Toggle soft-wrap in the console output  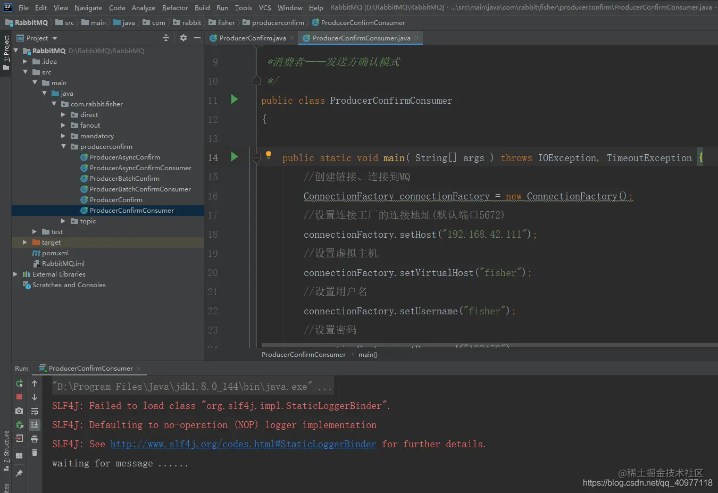[x=35, y=411]
